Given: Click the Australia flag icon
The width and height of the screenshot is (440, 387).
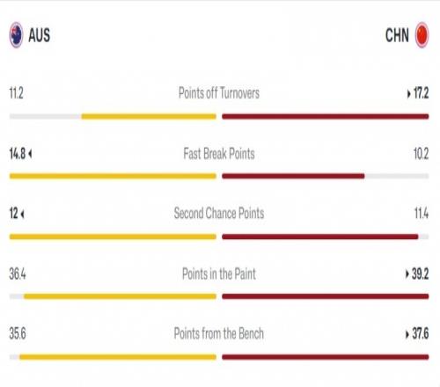Looking at the screenshot, I should click(16, 35).
